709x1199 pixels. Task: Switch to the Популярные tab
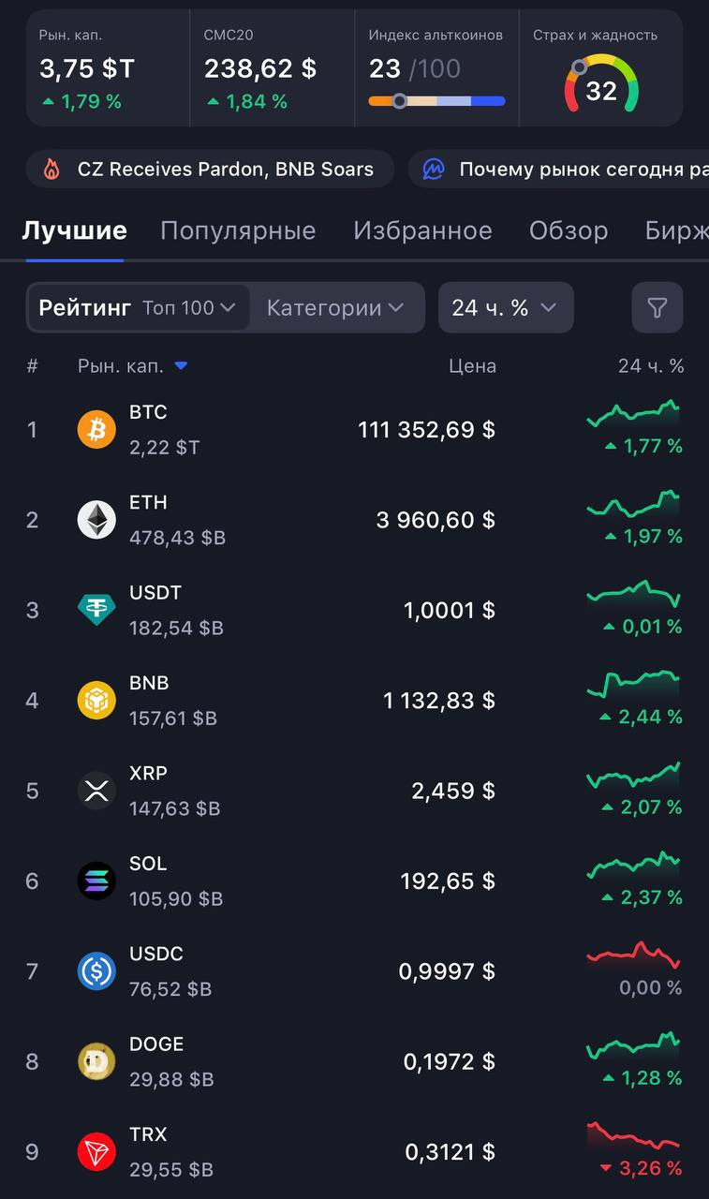[238, 230]
